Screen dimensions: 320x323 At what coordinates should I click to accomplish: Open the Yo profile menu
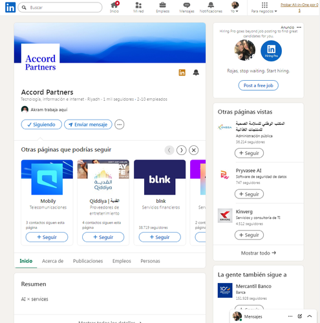point(235,7)
